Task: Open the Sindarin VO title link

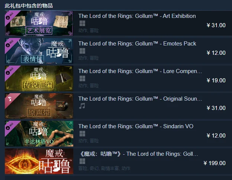Action: coord(136,126)
